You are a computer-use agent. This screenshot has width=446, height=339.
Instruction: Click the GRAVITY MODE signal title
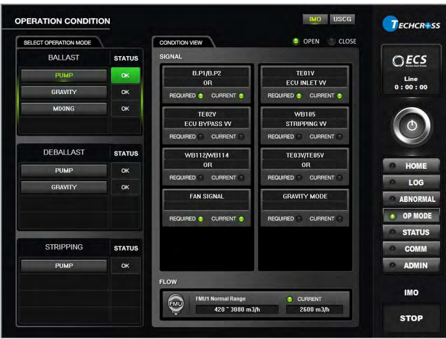click(305, 196)
